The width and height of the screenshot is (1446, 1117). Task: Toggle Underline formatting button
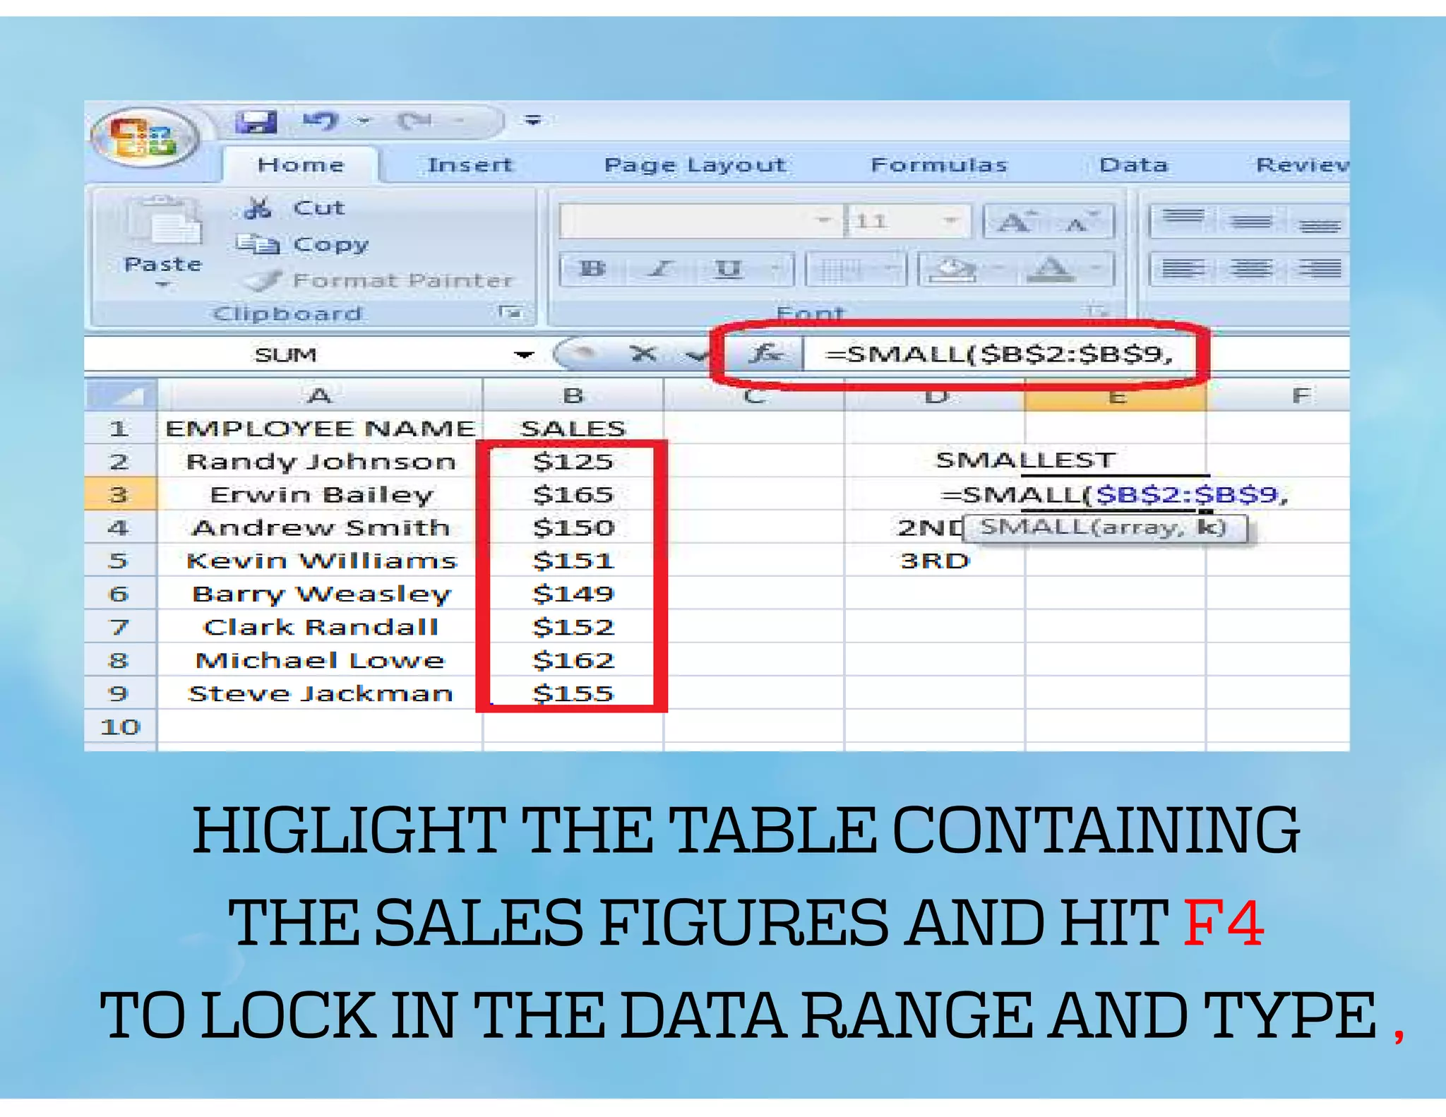pos(727,269)
